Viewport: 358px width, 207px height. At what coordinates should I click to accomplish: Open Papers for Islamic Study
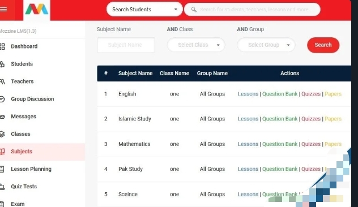pos(333,119)
